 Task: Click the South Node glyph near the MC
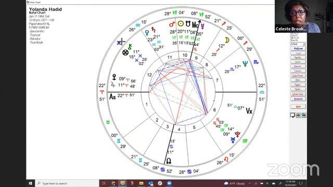188,24
